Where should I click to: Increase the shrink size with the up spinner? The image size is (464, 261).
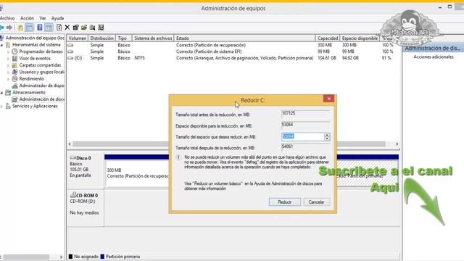(327, 135)
